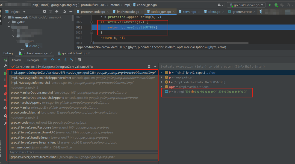This screenshot has width=295, height=164.
Task: Click the Run to Cursor icon
Action: click(x=72, y=60)
